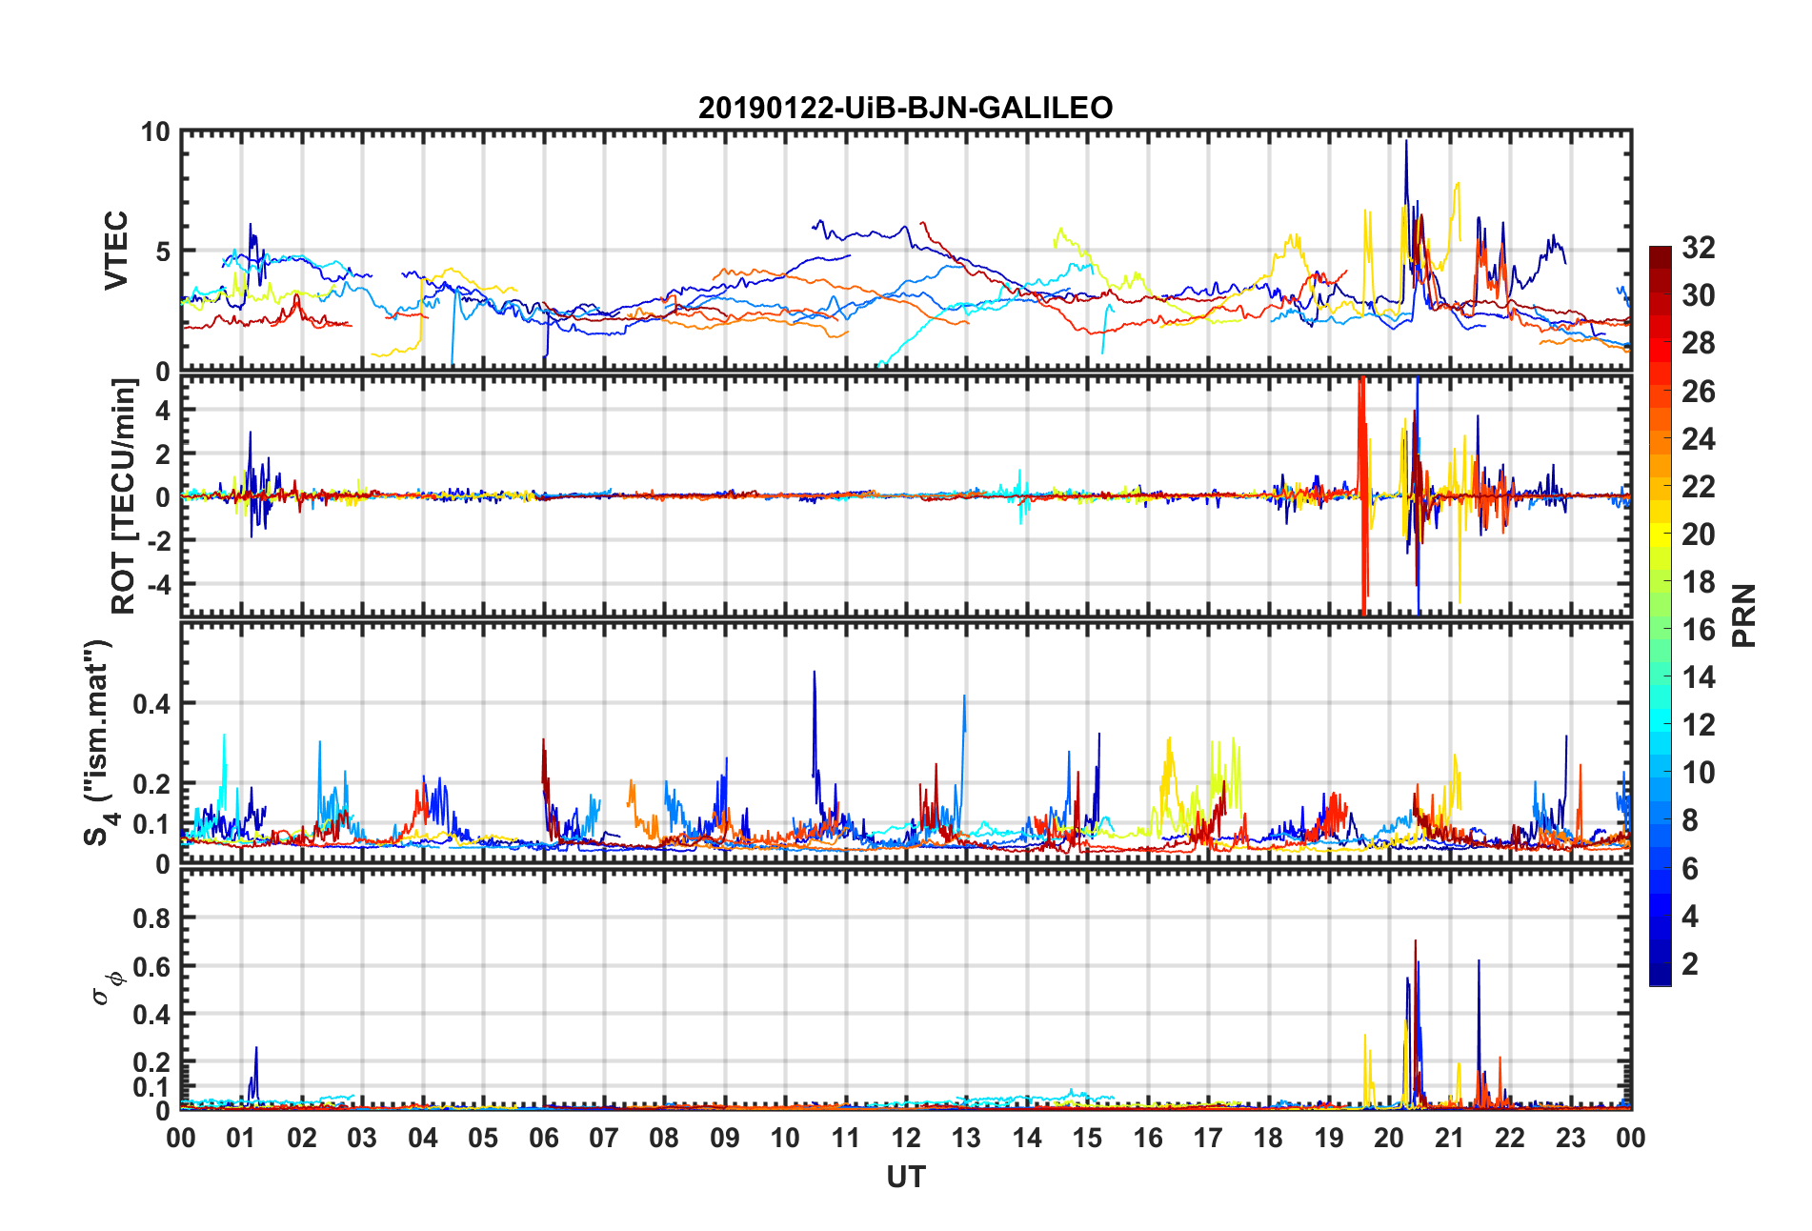Click tick 14 on the PRN colorbar
This screenshot has height=1231, width=1812.
tap(1699, 677)
